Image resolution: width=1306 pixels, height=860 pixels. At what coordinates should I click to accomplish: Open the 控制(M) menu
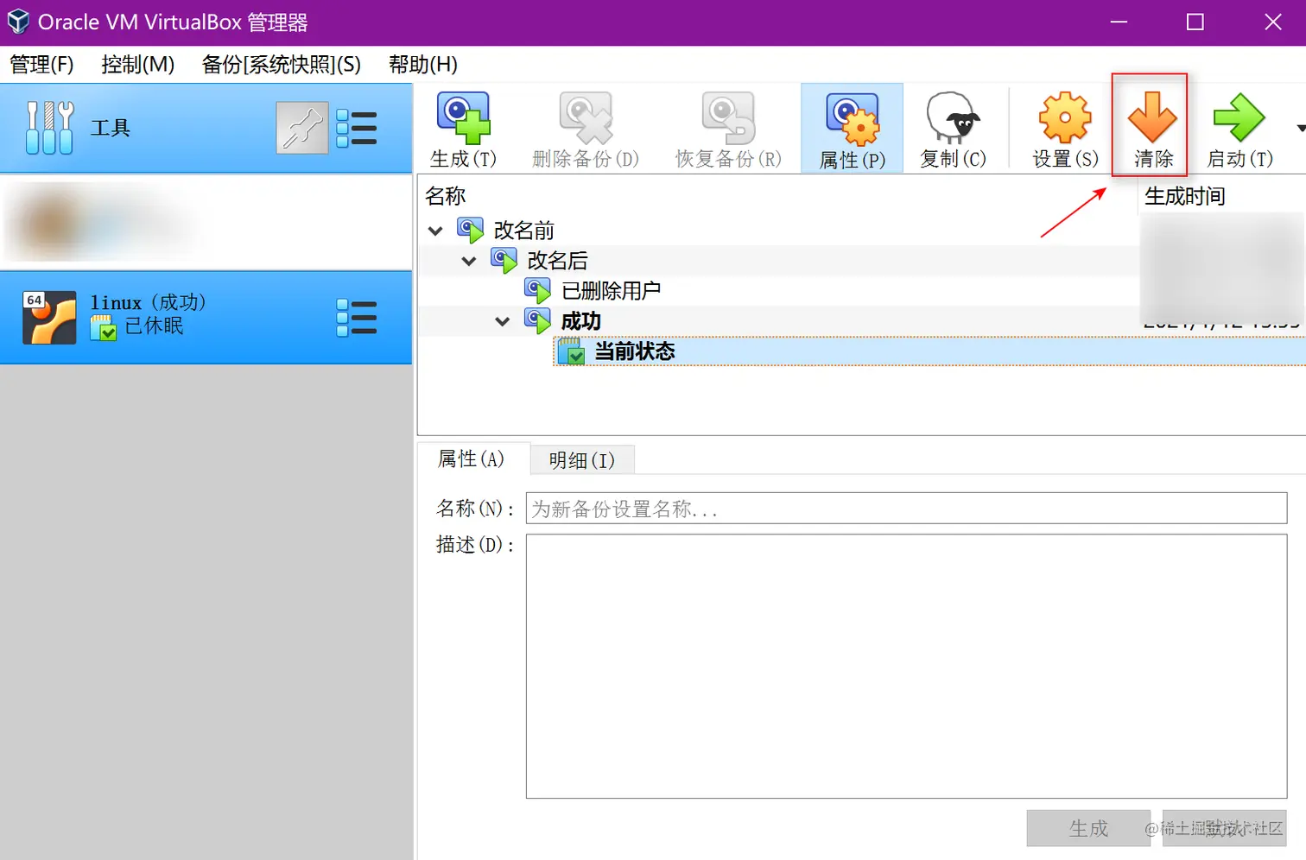(x=138, y=65)
